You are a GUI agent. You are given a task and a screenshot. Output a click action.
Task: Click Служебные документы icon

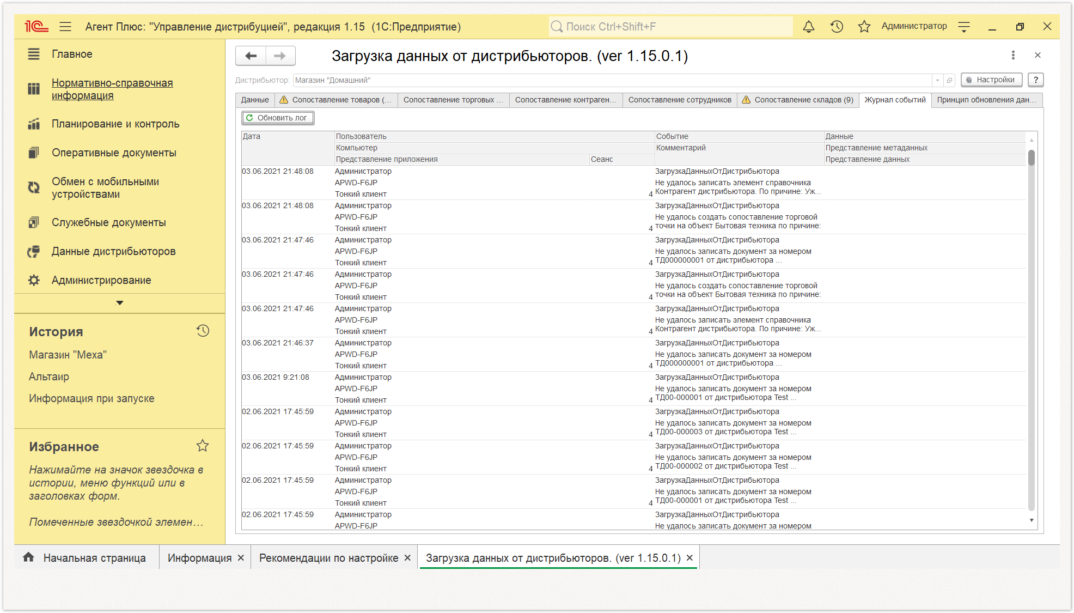(x=34, y=222)
